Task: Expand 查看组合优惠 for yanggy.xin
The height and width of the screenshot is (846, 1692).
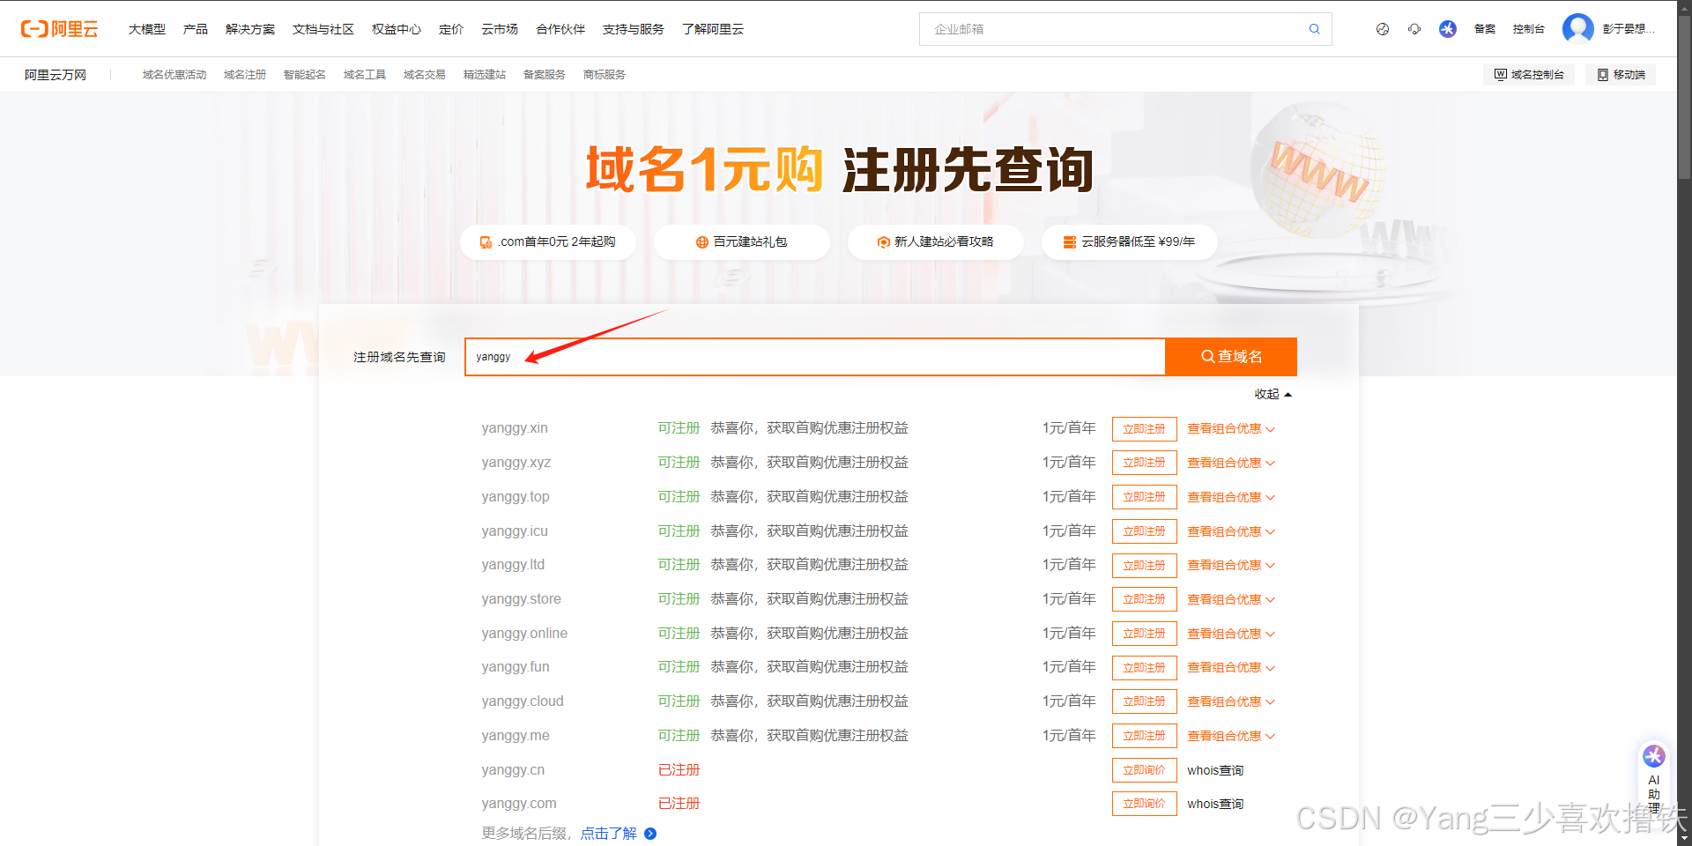Action: [1231, 429]
